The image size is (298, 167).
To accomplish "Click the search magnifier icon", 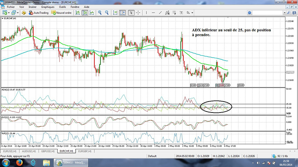I will [x=289, y=13].
